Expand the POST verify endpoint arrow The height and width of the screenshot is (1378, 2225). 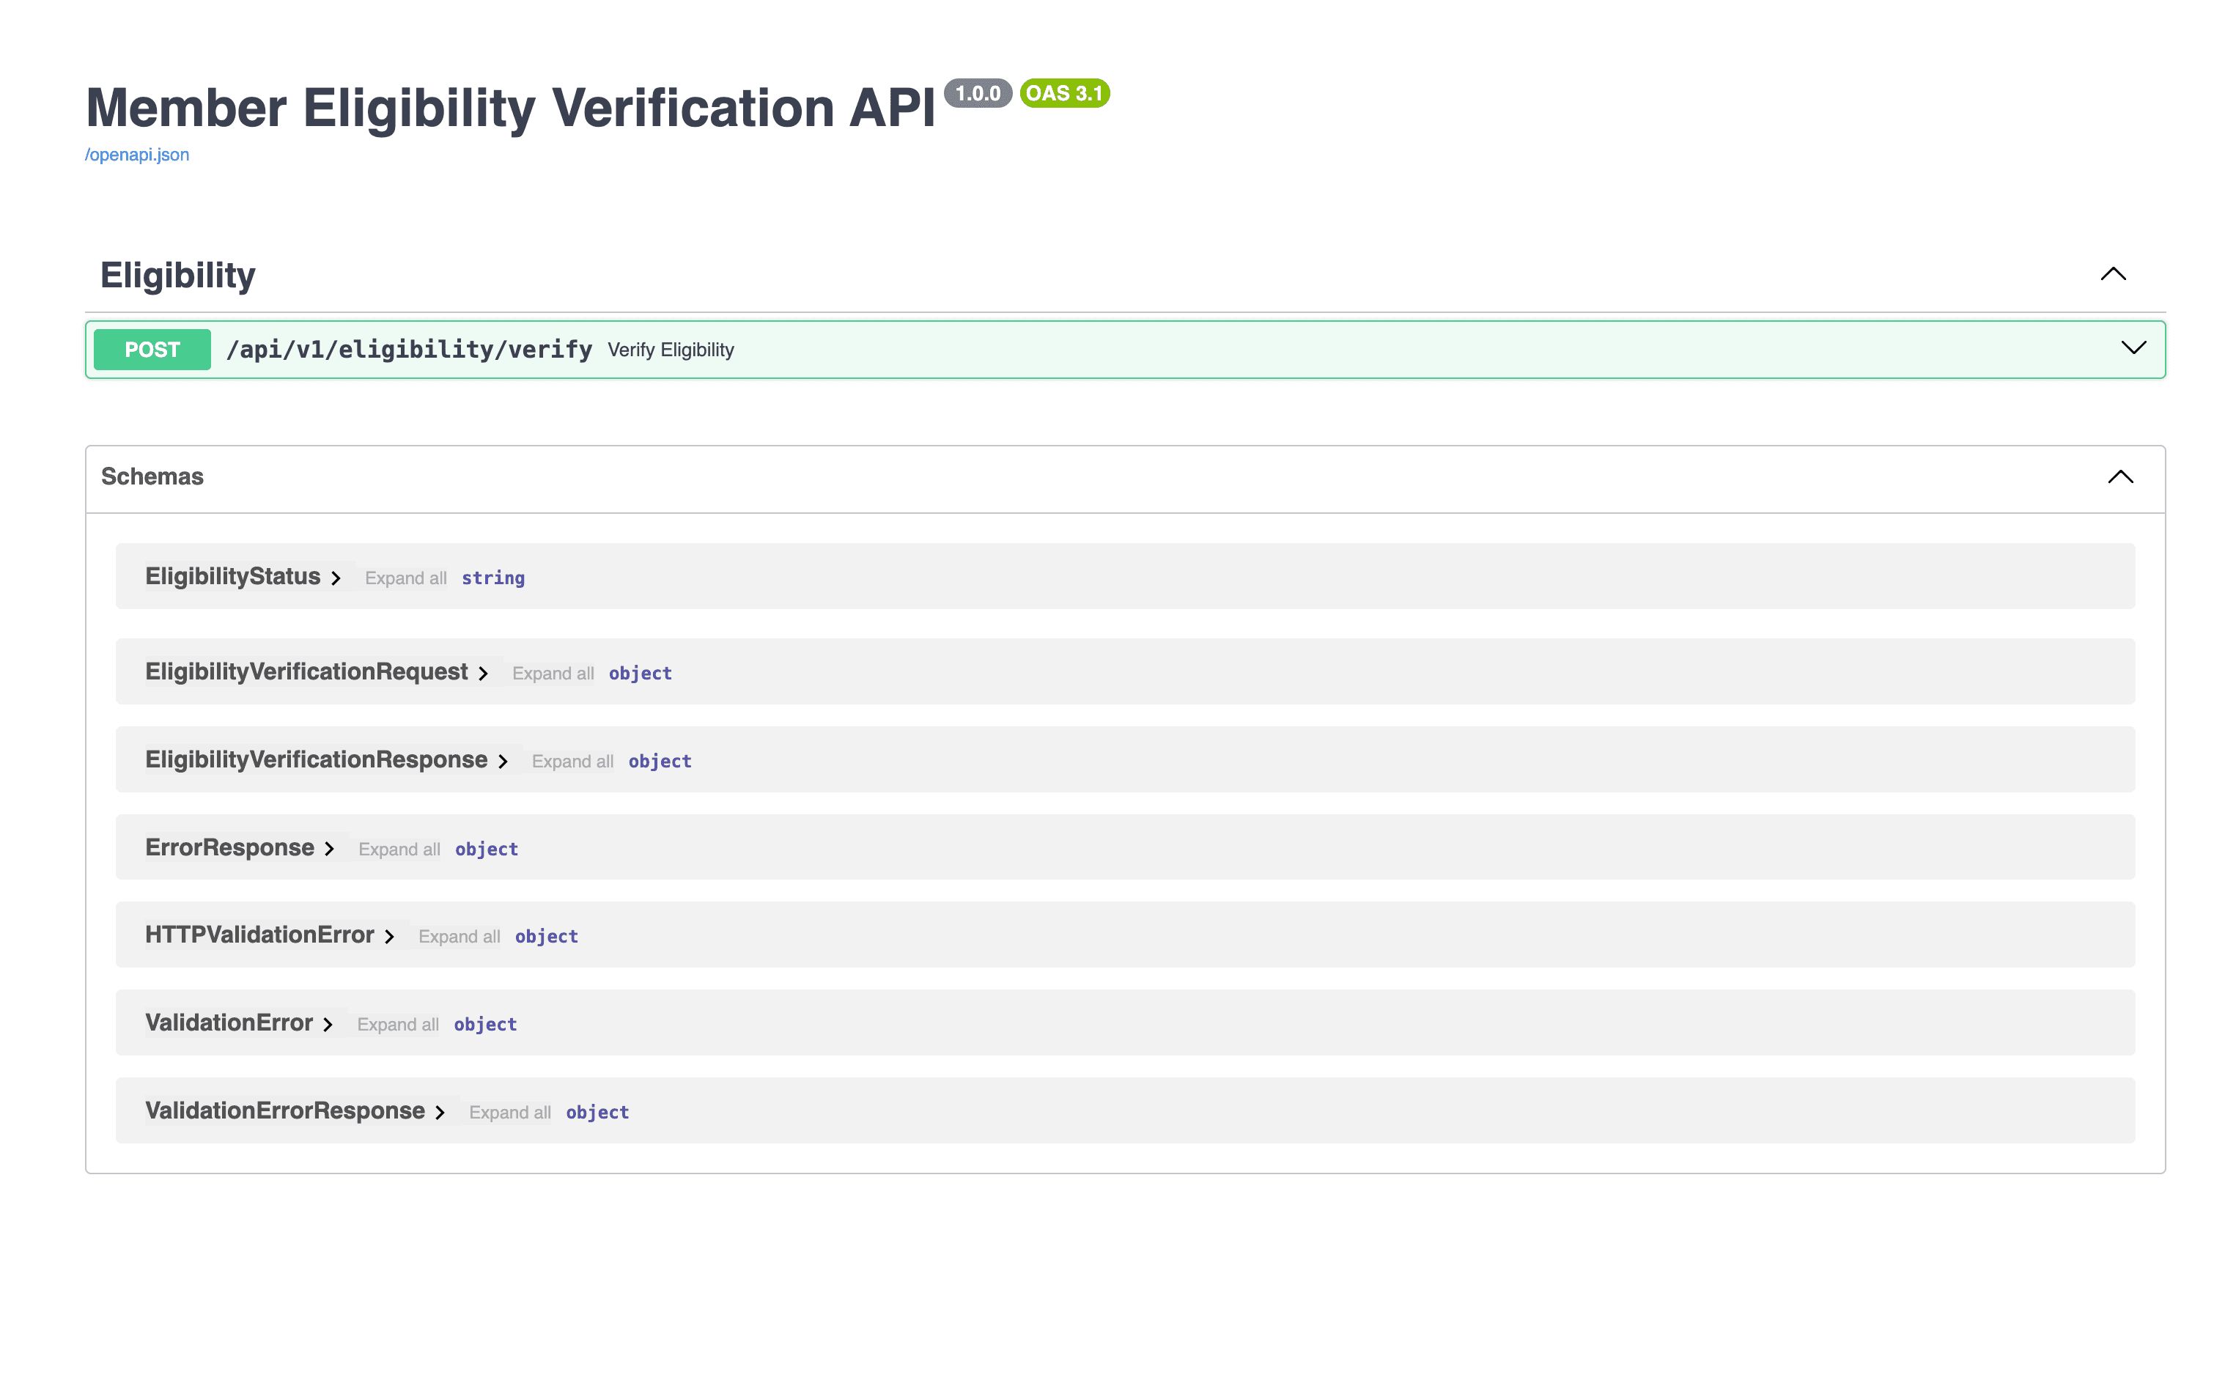click(x=2133, y=348)
